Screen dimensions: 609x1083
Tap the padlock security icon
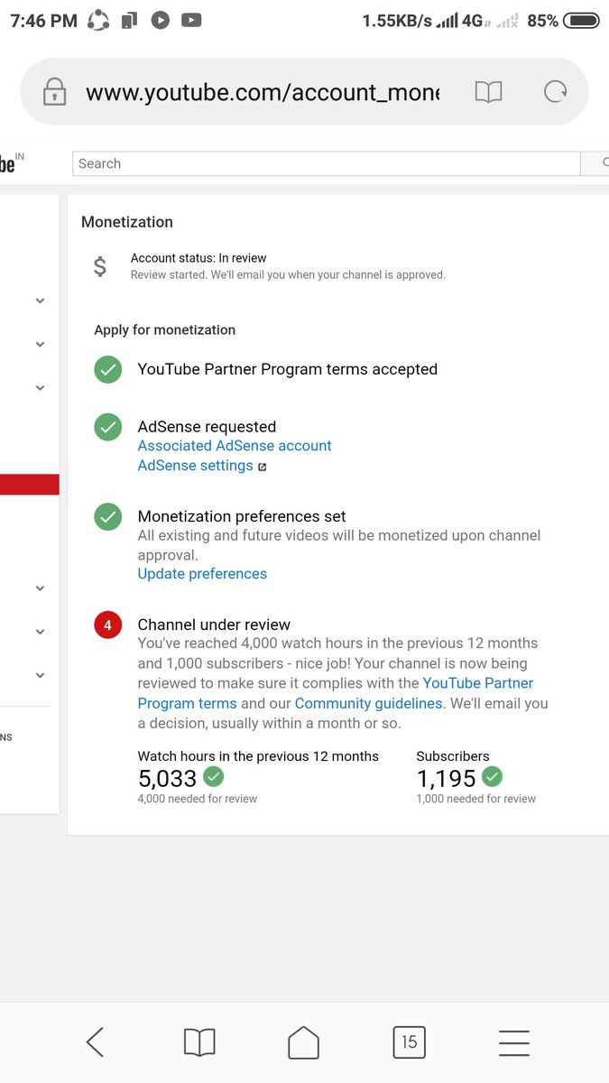tap(55, 91)
